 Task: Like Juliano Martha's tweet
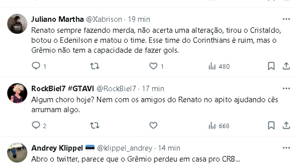(x=153, y=66)
